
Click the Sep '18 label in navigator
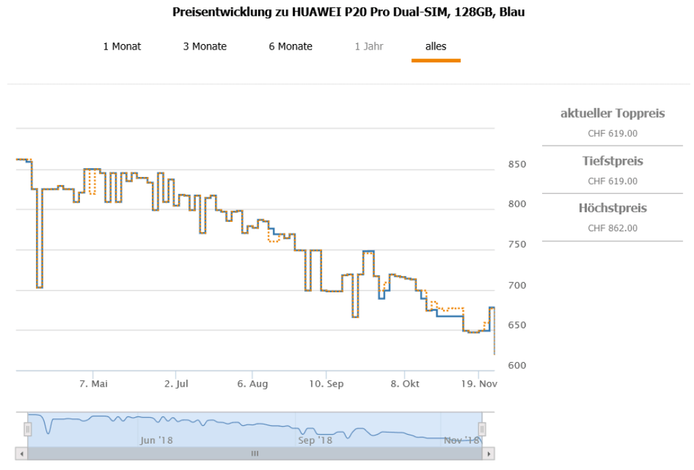tap(315, 440)
